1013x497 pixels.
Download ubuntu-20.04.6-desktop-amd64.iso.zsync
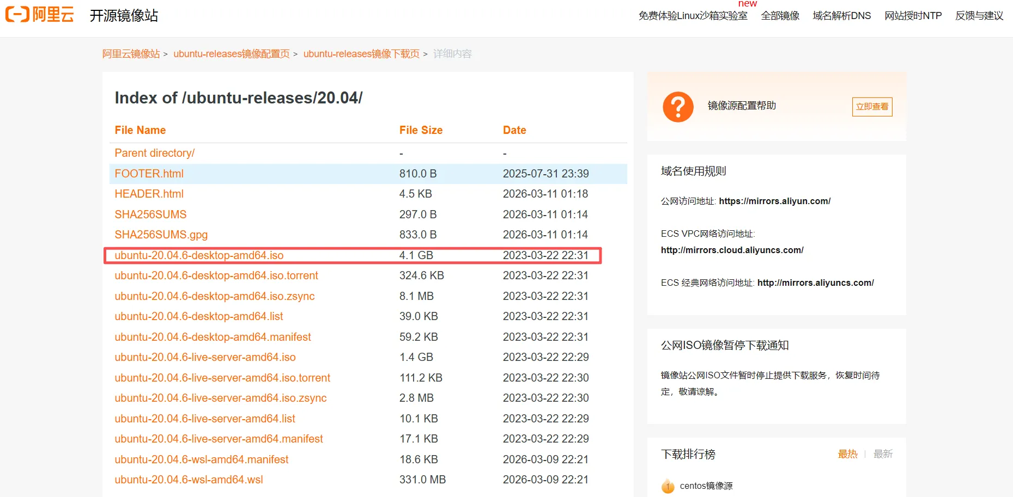coord(215,296)
